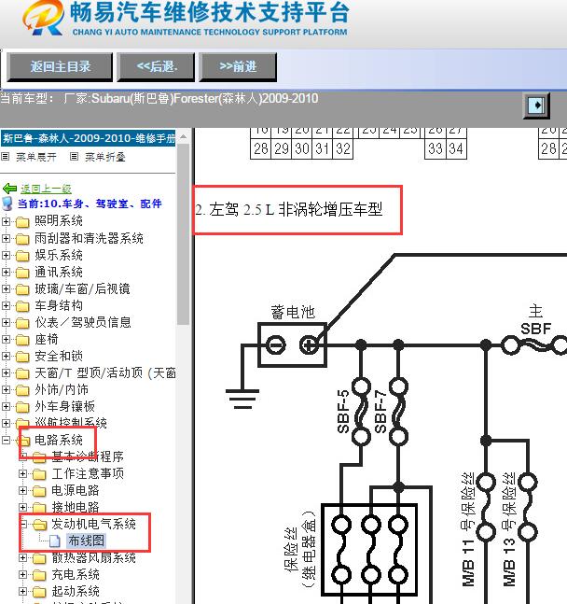Expand the 起动系统 node
Screen dimensions: 567x604
coord(22,591)
